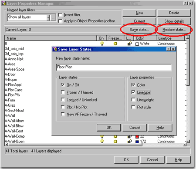This screenshot has height=169, width=196.
Task: Click the Show details button
Action: (174, 21)
